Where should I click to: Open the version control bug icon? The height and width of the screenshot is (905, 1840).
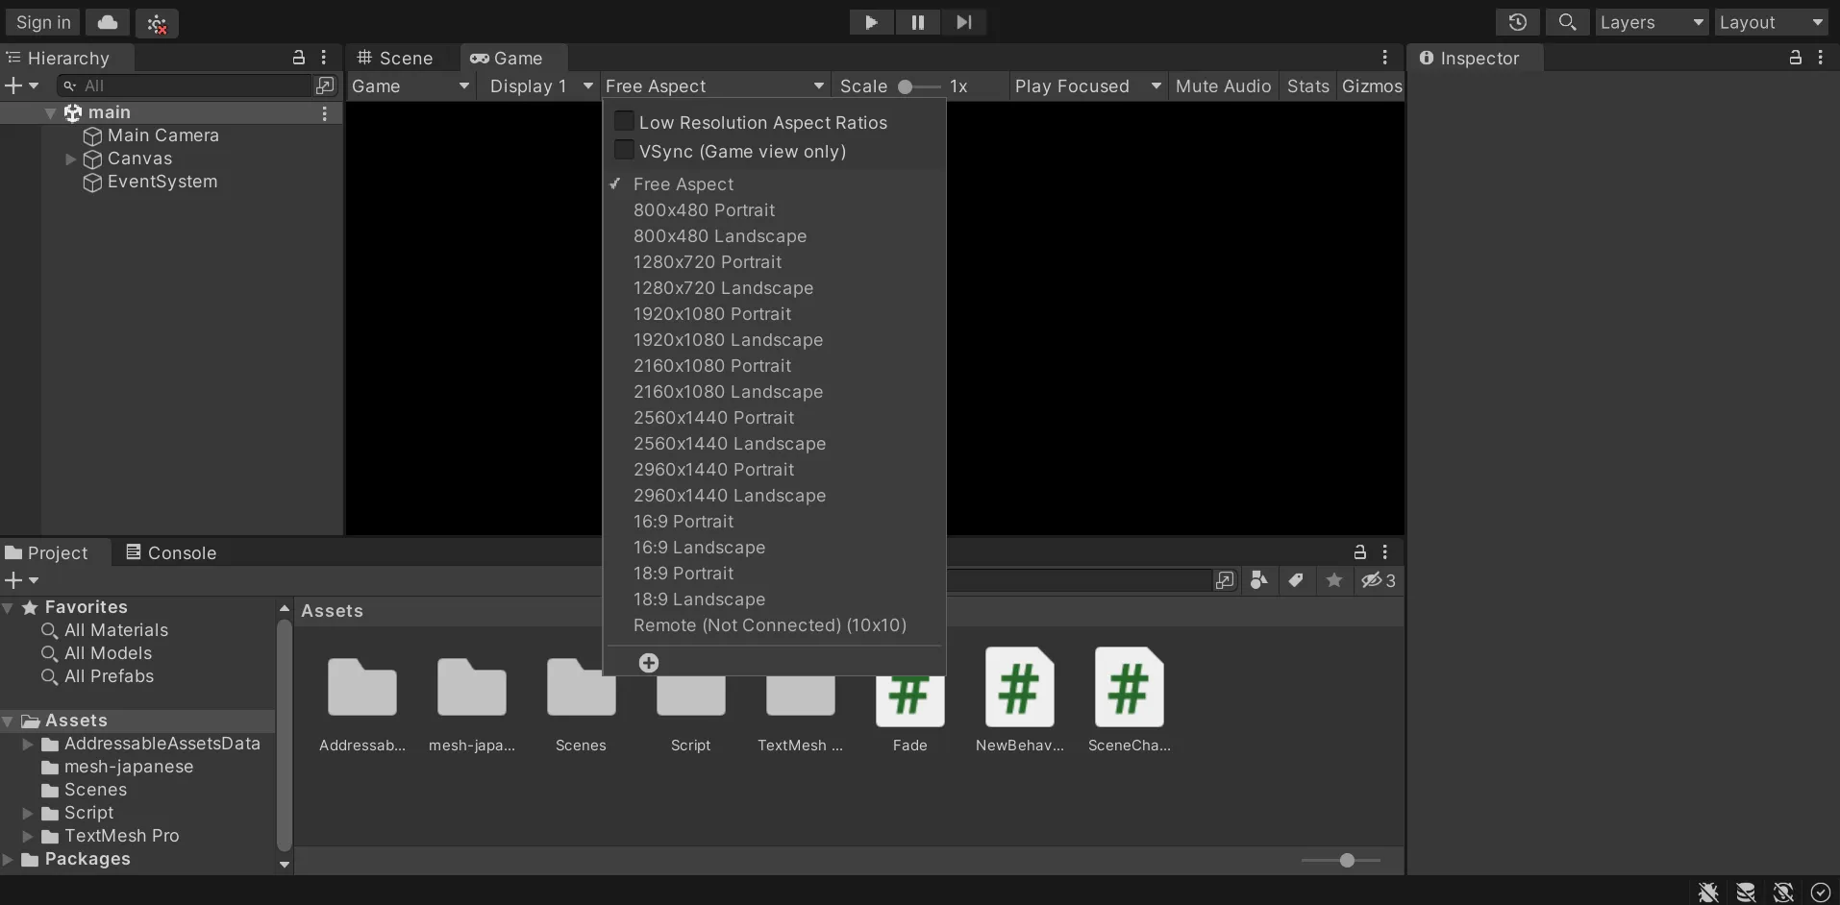coord(157,23)
